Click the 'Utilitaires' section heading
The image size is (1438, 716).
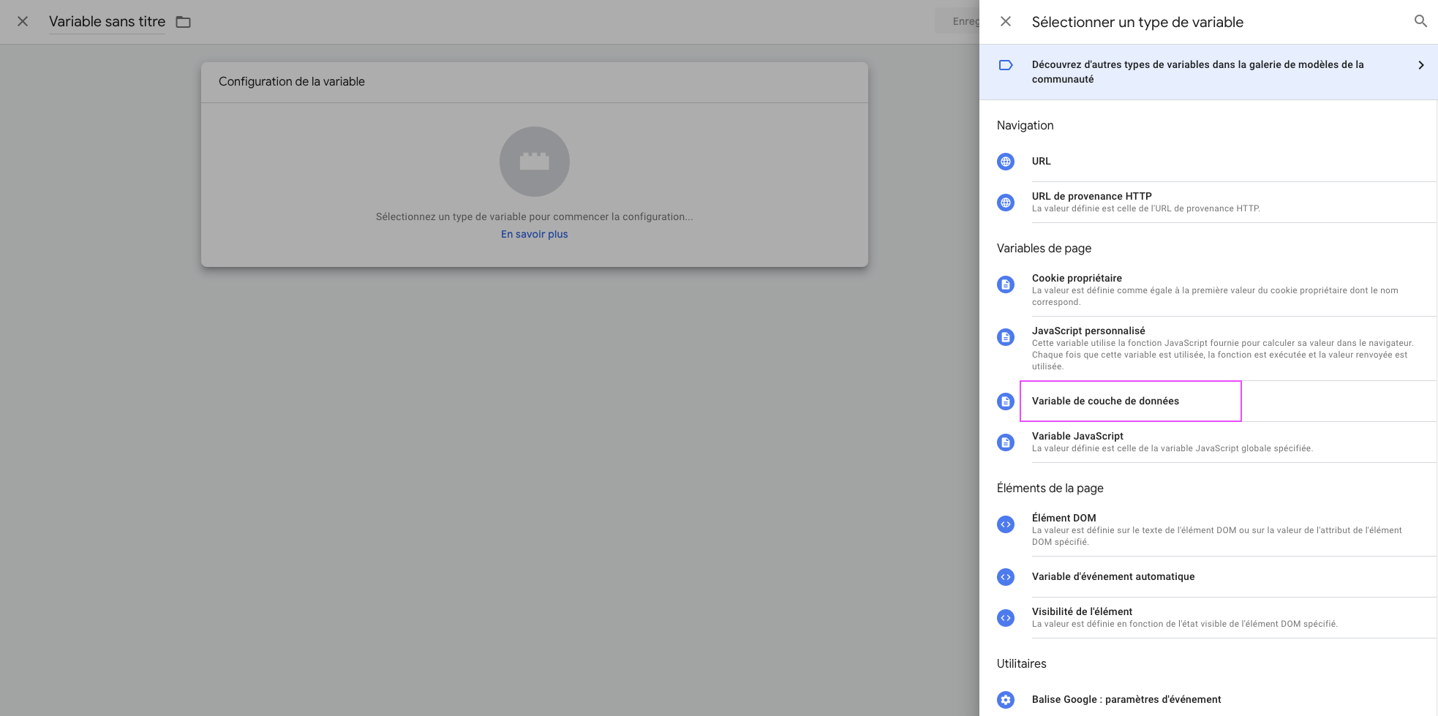pos(1021,663)
